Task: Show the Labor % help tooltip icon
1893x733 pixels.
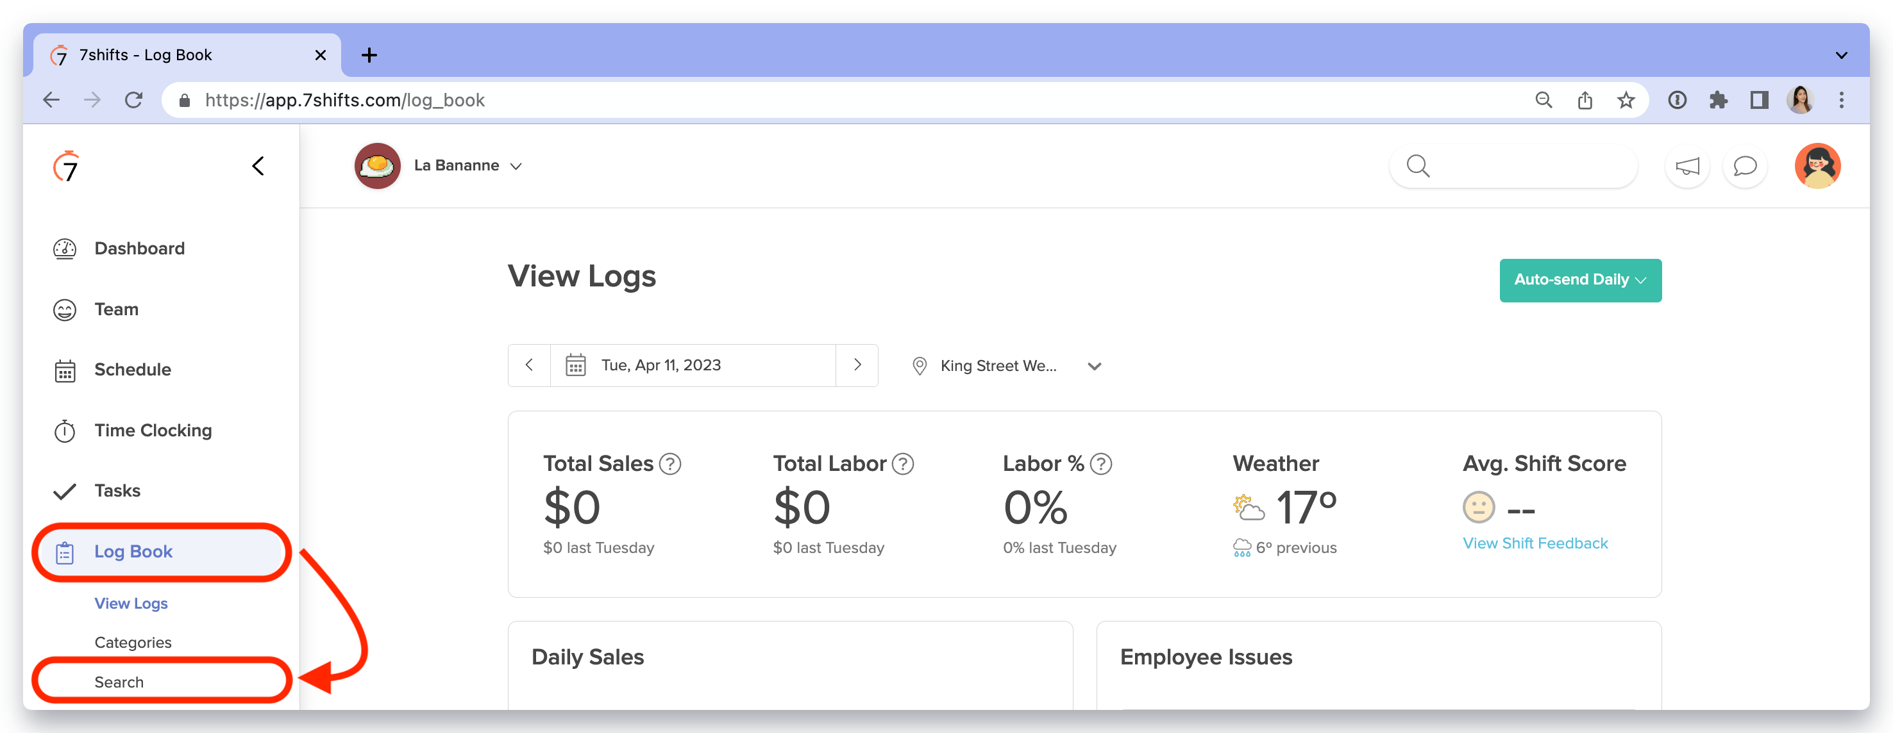Action: point(1101,464)
